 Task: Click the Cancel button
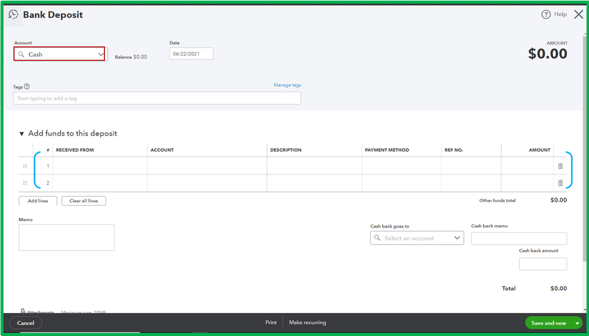point(25,323)
